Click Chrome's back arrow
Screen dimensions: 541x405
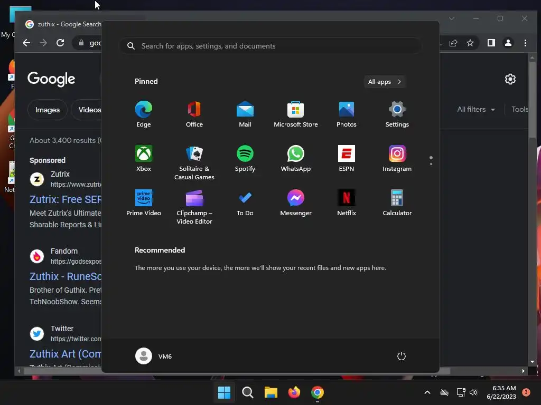point(26,43)
